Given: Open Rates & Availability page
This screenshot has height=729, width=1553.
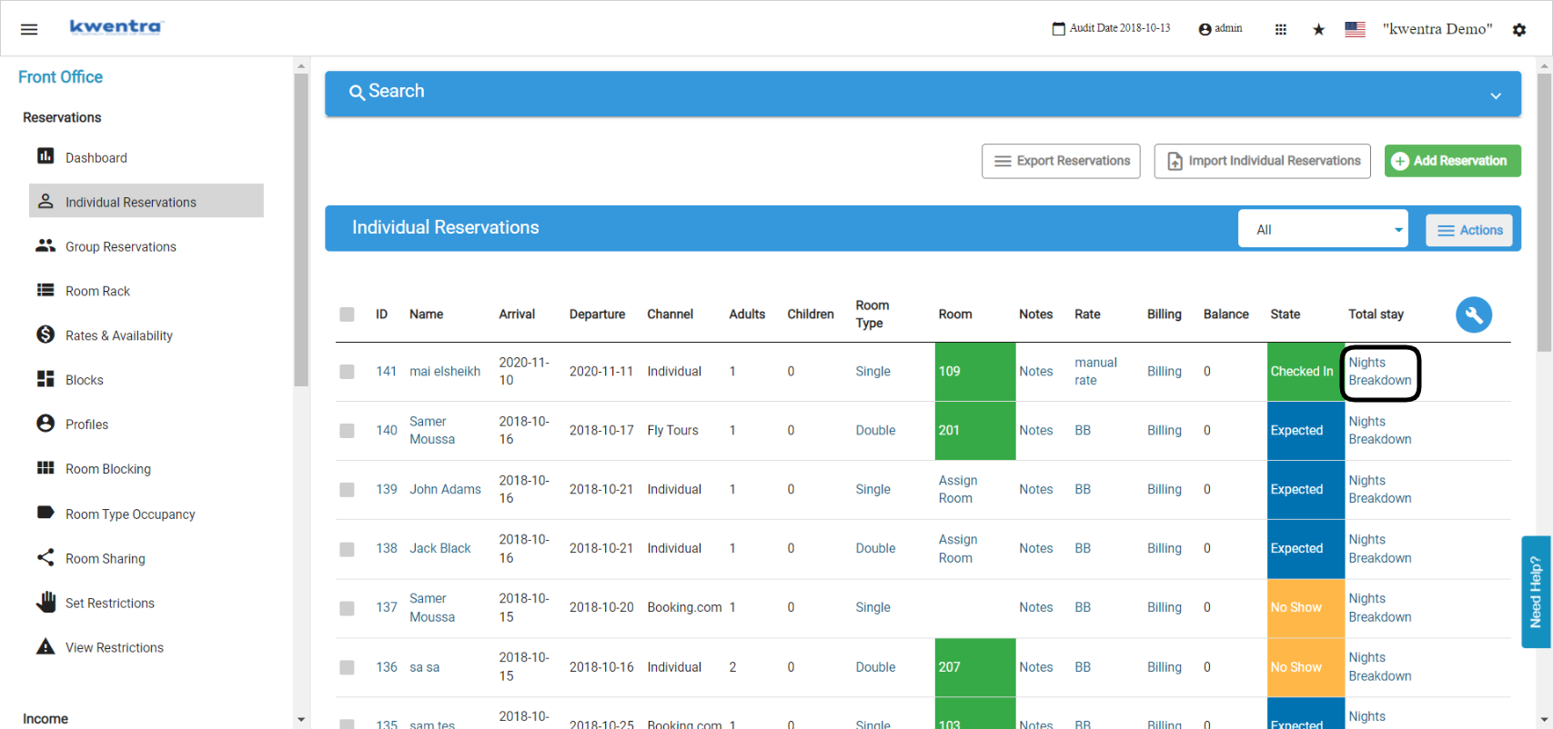Looking at the screenshot, I should point(119,335).
